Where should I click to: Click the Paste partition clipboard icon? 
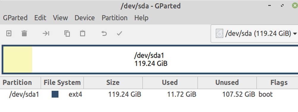(x=83, y=33)
